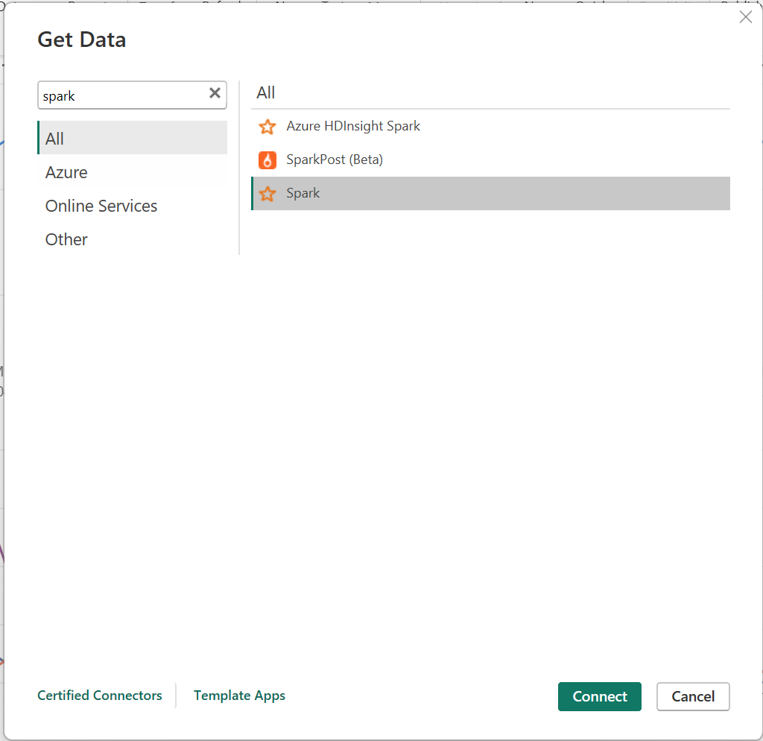Click the All heading above results

point(265,92)
